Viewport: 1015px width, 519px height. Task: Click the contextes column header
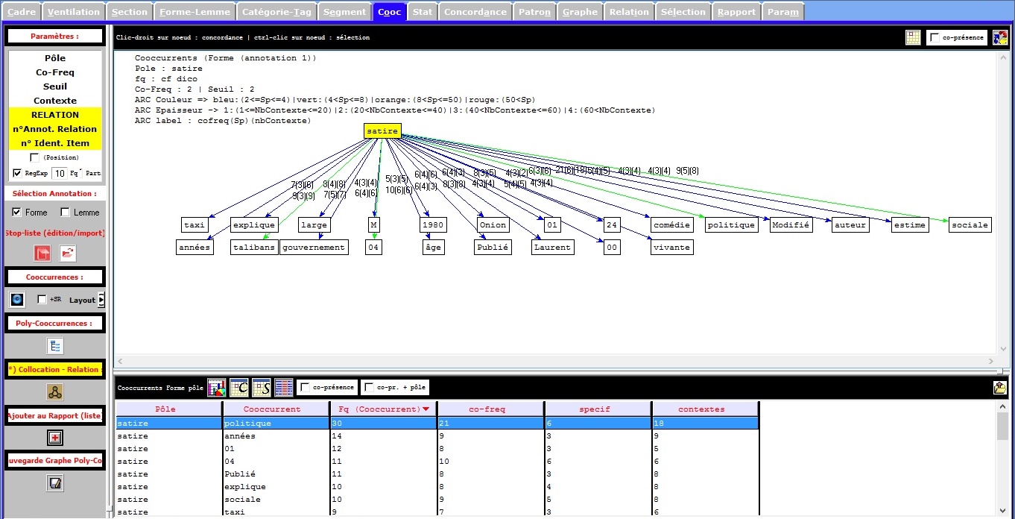point(704,409)
